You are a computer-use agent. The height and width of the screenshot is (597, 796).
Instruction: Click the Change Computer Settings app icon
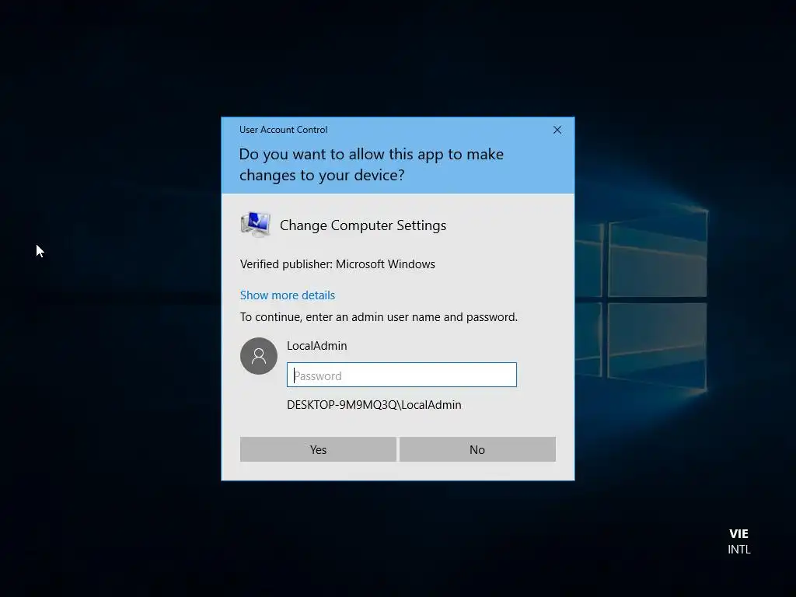click(x=255, y=225)
